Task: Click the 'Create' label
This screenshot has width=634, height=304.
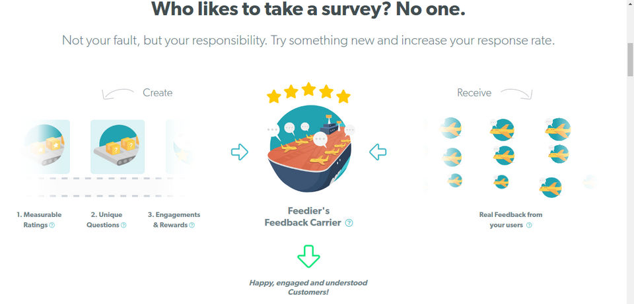Action: [x=157, y=93]
